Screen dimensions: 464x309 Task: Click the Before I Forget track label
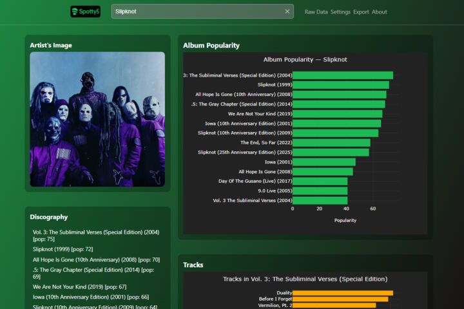(x=276, y=299)
